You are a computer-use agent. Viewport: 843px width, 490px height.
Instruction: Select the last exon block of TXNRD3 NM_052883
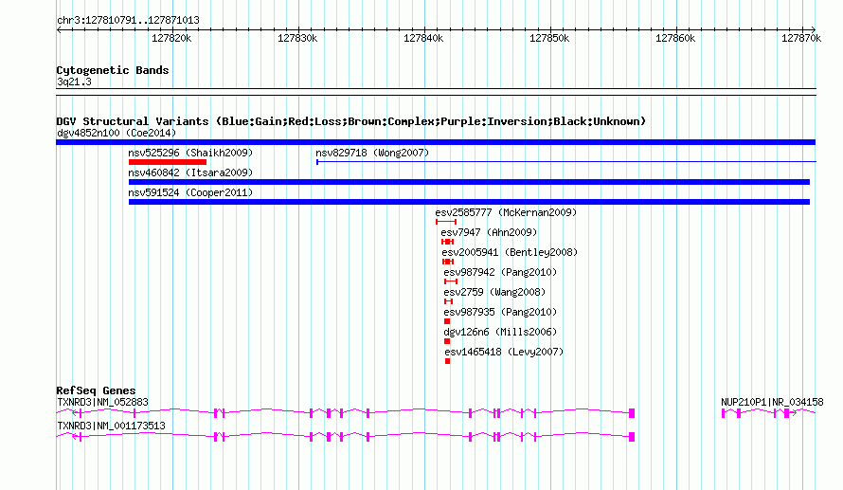(x=632, y=413)
